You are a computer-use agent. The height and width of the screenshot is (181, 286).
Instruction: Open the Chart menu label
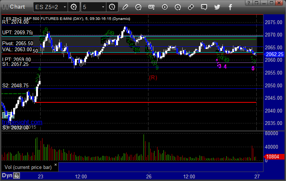click(17, 7)
